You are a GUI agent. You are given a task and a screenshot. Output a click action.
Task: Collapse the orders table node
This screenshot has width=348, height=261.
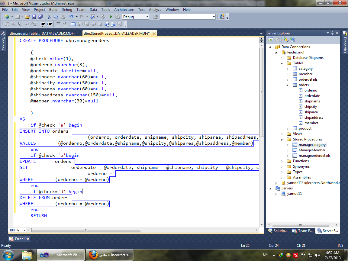(287, 85)
